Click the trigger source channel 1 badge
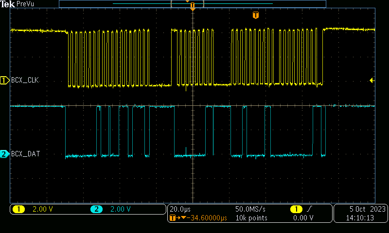 coord(296,209)
